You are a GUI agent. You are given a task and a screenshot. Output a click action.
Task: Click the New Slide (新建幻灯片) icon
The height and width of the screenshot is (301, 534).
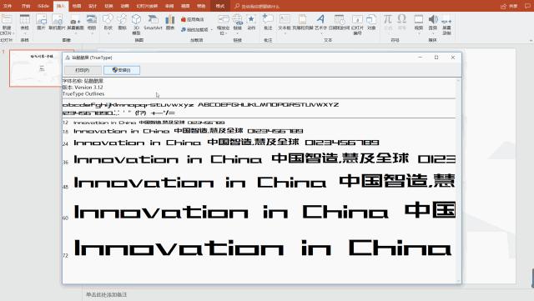7,19
